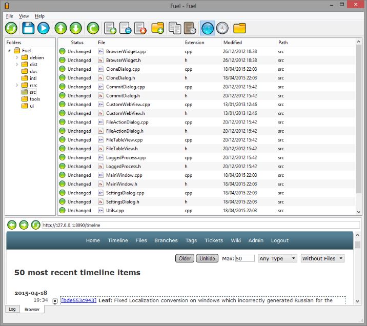Click the Delete file icon with red X
The image size is (367, 326).
click(x=140, y=28)
